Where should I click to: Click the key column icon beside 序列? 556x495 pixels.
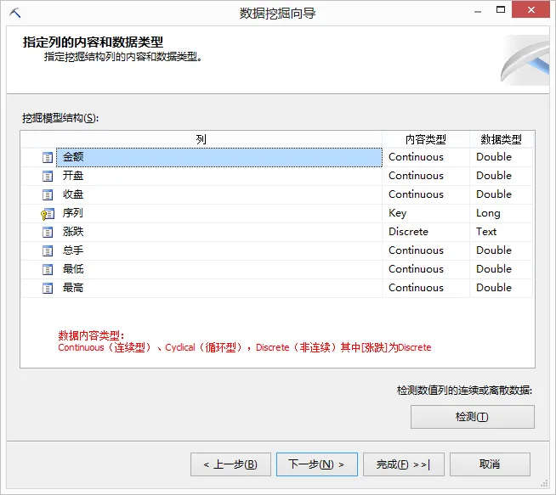point(47,213)
